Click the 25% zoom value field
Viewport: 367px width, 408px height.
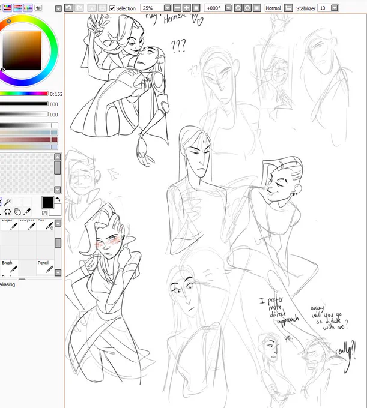pyautogui.click(x=152, y=8)
